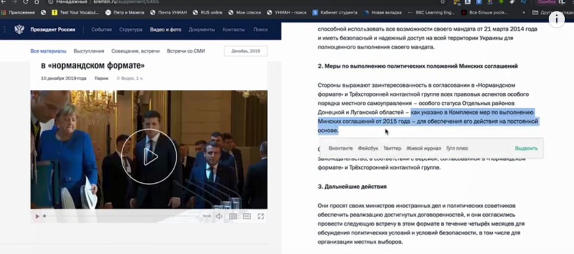Open the Контакты menu item
Viewport: 574px width, 254px height.
pos(234,30)
